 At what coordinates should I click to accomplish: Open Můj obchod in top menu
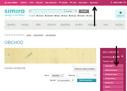coord(94,3)
